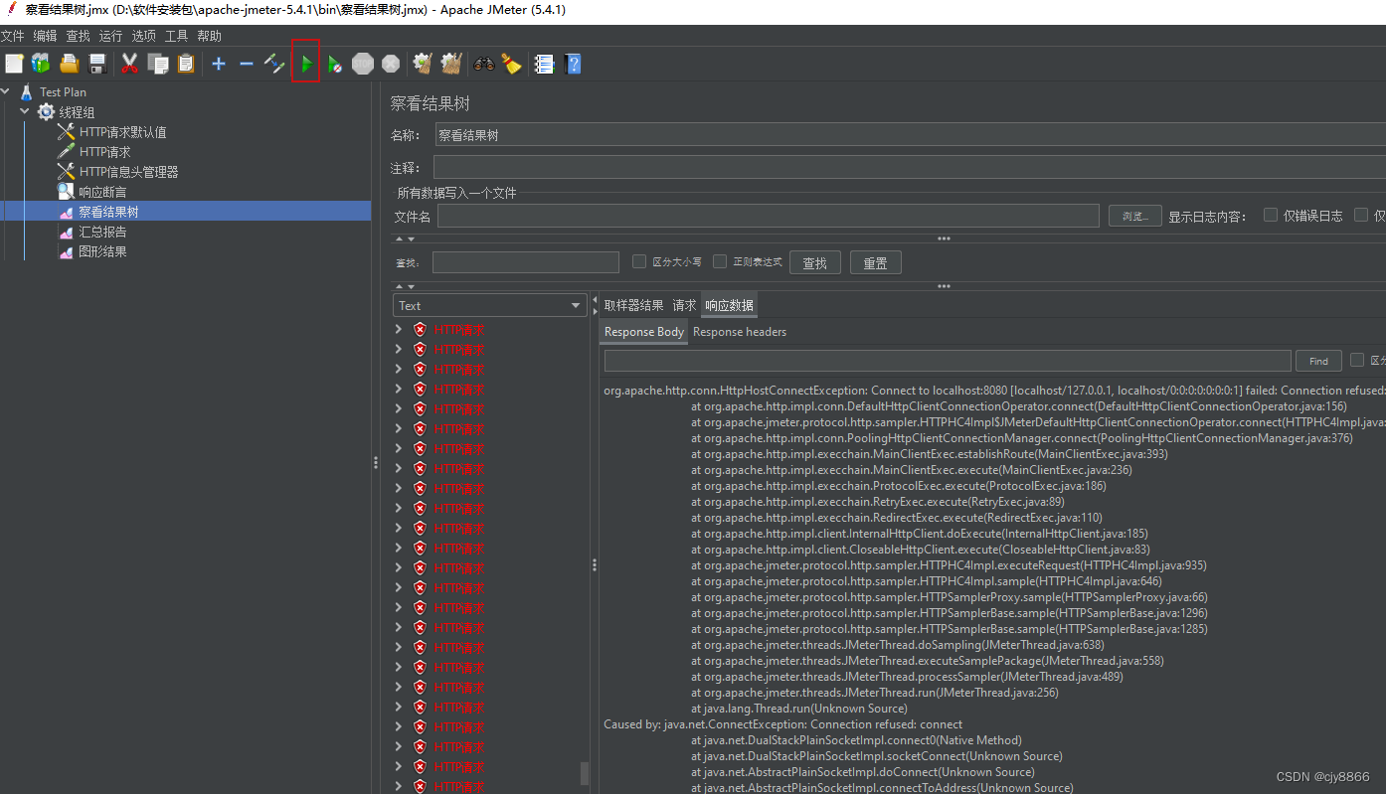Click the New test plan icon

[x=14, y=64]
